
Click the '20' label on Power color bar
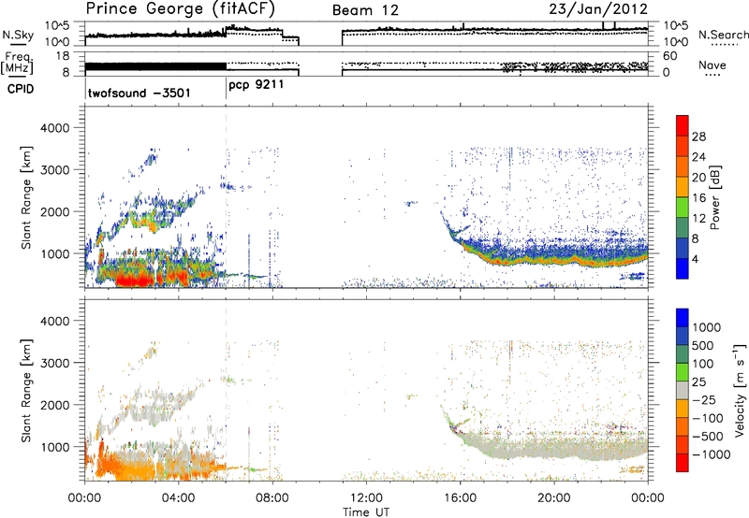tap(698, 178)
